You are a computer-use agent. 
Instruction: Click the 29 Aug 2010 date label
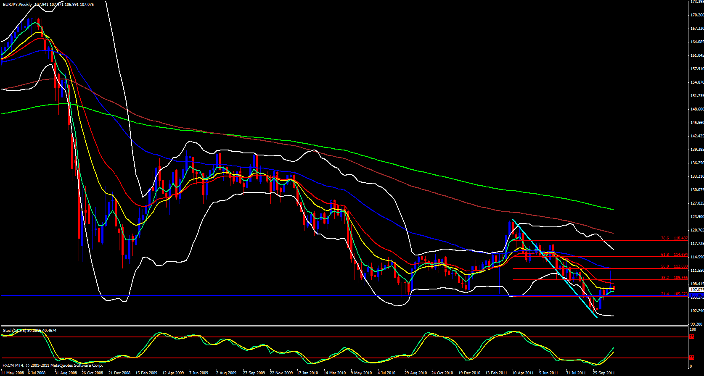pyautogui.click(x=415, y=373)
